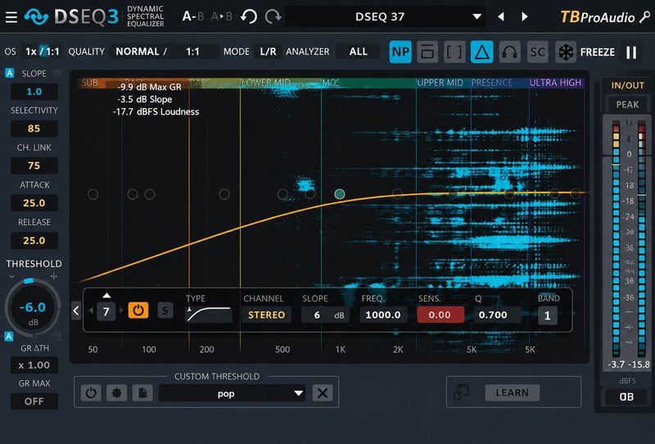Screen dimensions: 655x444
Task: Click copy icon beside LEARN
Action: click(462, 392)
